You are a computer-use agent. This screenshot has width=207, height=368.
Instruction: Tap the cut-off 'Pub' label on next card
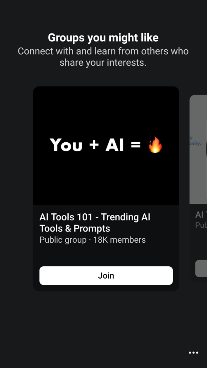[201, 225]
